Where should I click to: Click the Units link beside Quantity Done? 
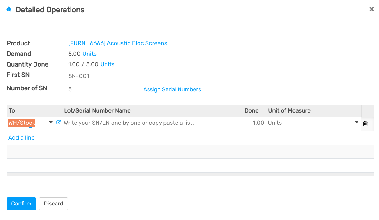pos(107,64)
